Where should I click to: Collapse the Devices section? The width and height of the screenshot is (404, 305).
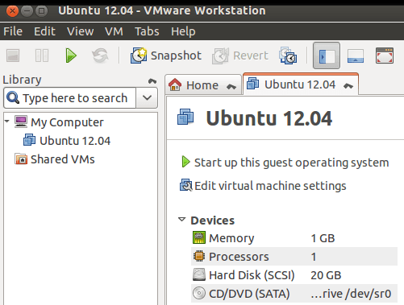pos(182,220)
